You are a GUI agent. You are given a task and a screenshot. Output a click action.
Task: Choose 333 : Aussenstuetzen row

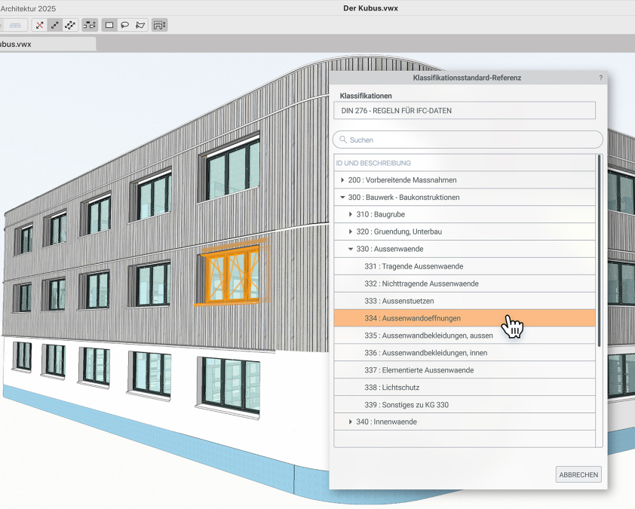pos(465,301)
